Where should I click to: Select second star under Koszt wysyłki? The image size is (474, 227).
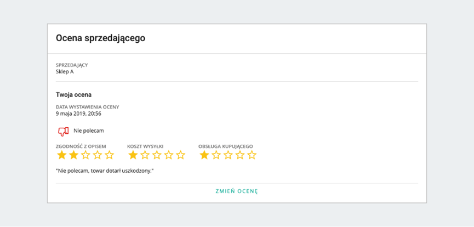point(145,155)
